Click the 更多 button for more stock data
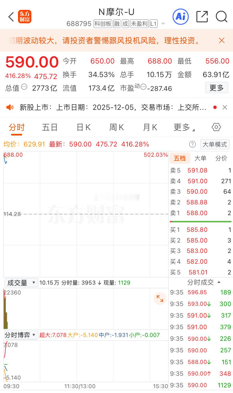 tap(216, 88)
